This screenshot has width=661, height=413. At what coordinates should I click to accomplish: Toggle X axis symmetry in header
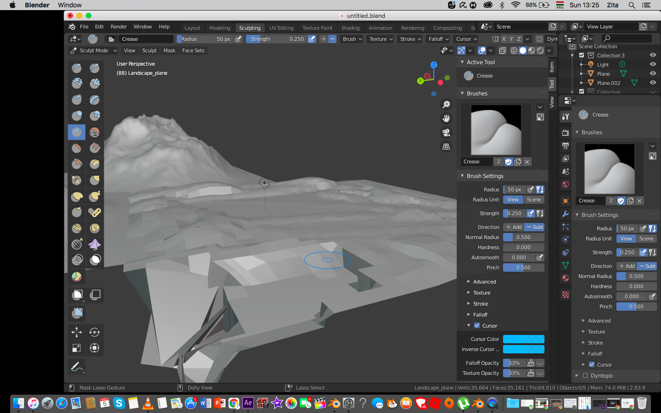click(504, 39)
